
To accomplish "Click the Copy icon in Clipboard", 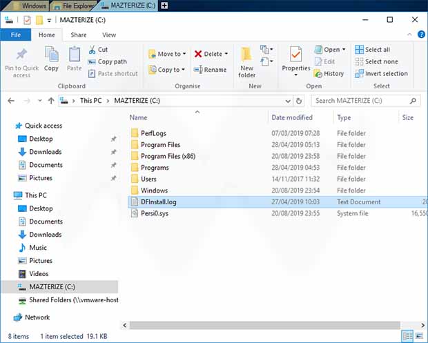I will pyautogui.click(x=51, y=54).
